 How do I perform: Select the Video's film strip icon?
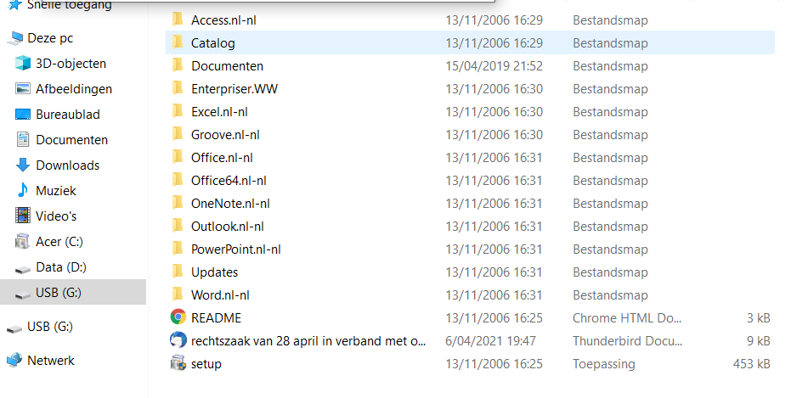(23, 216)
